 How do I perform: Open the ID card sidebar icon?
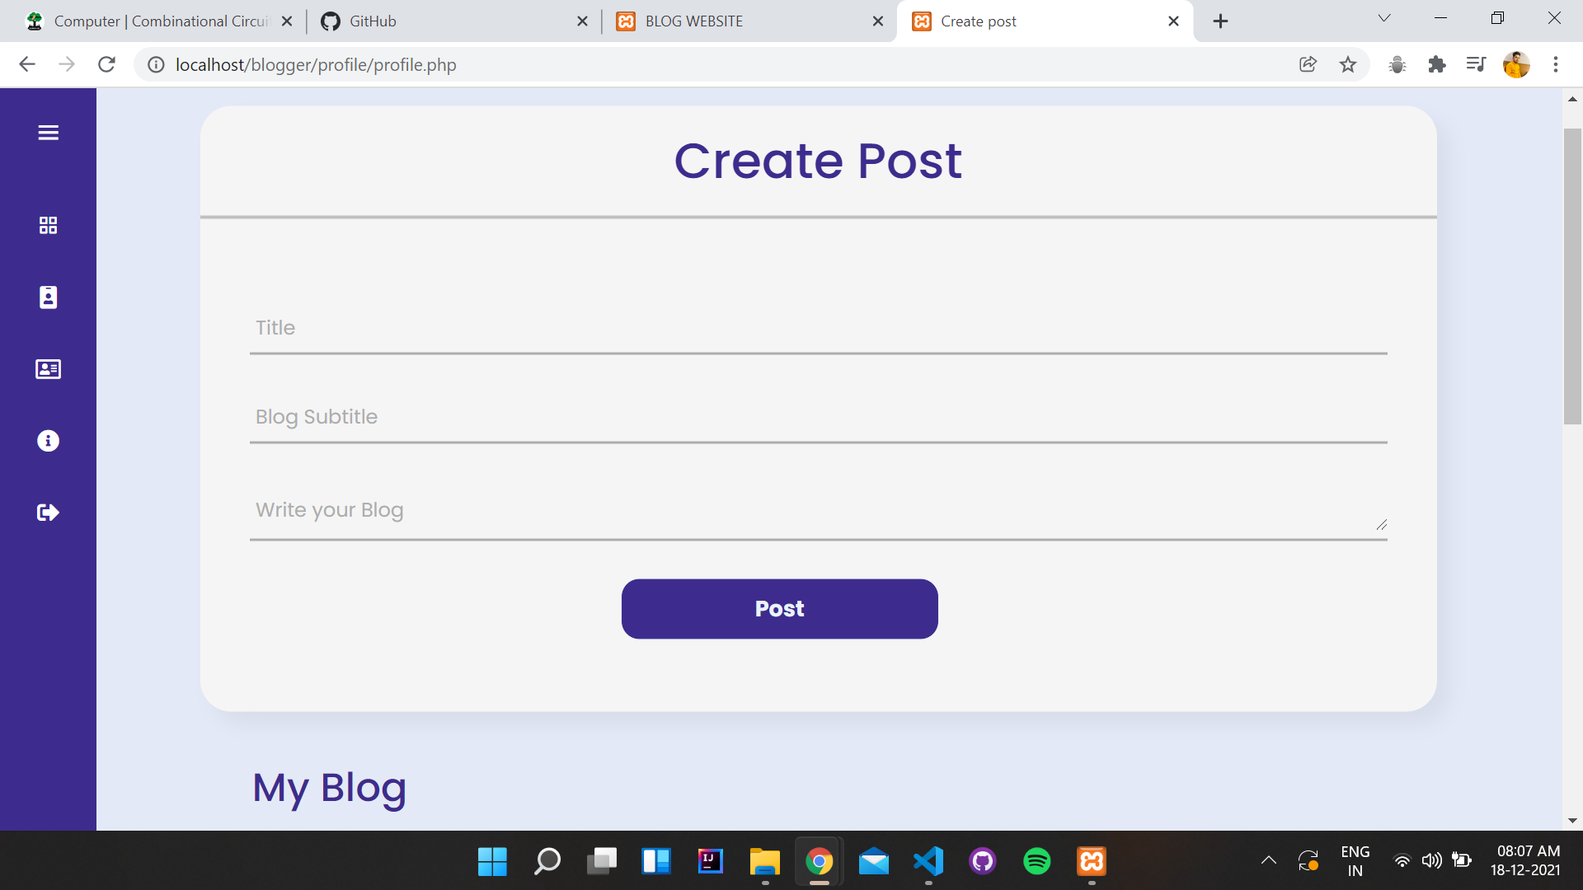coord(48,369)
